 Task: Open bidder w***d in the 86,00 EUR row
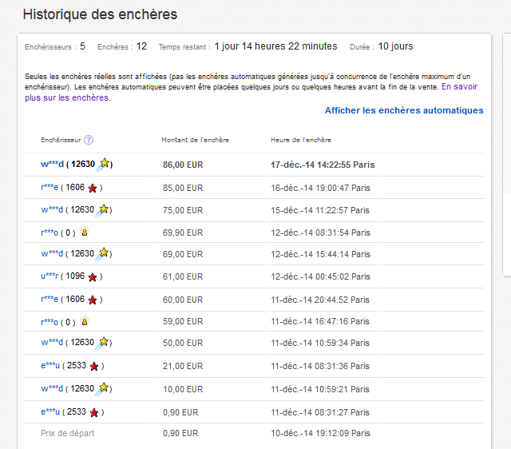pos(52,165)
